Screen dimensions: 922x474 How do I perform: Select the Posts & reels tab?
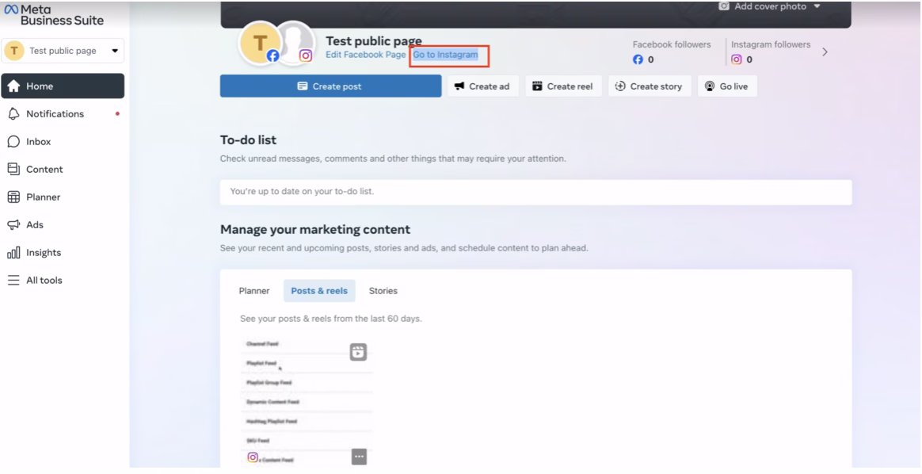coord(319,291)
